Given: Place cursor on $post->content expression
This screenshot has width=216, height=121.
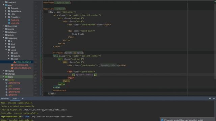Looking at the screenshot, I should [84, 75].
